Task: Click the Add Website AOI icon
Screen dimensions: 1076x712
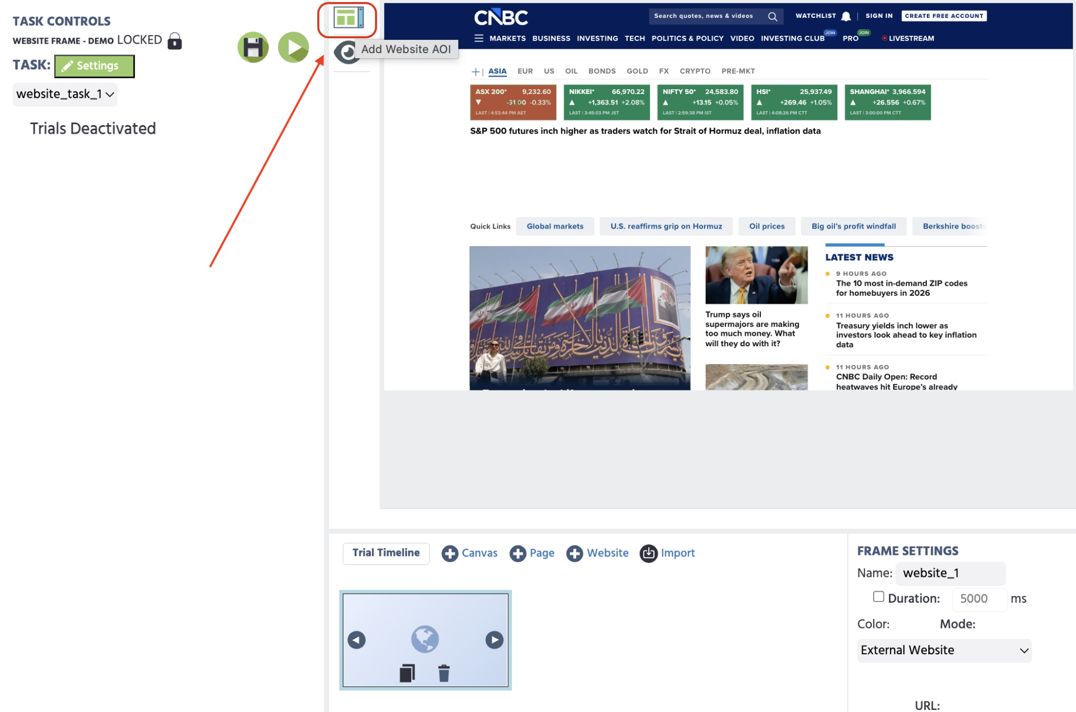Action: 348,18
